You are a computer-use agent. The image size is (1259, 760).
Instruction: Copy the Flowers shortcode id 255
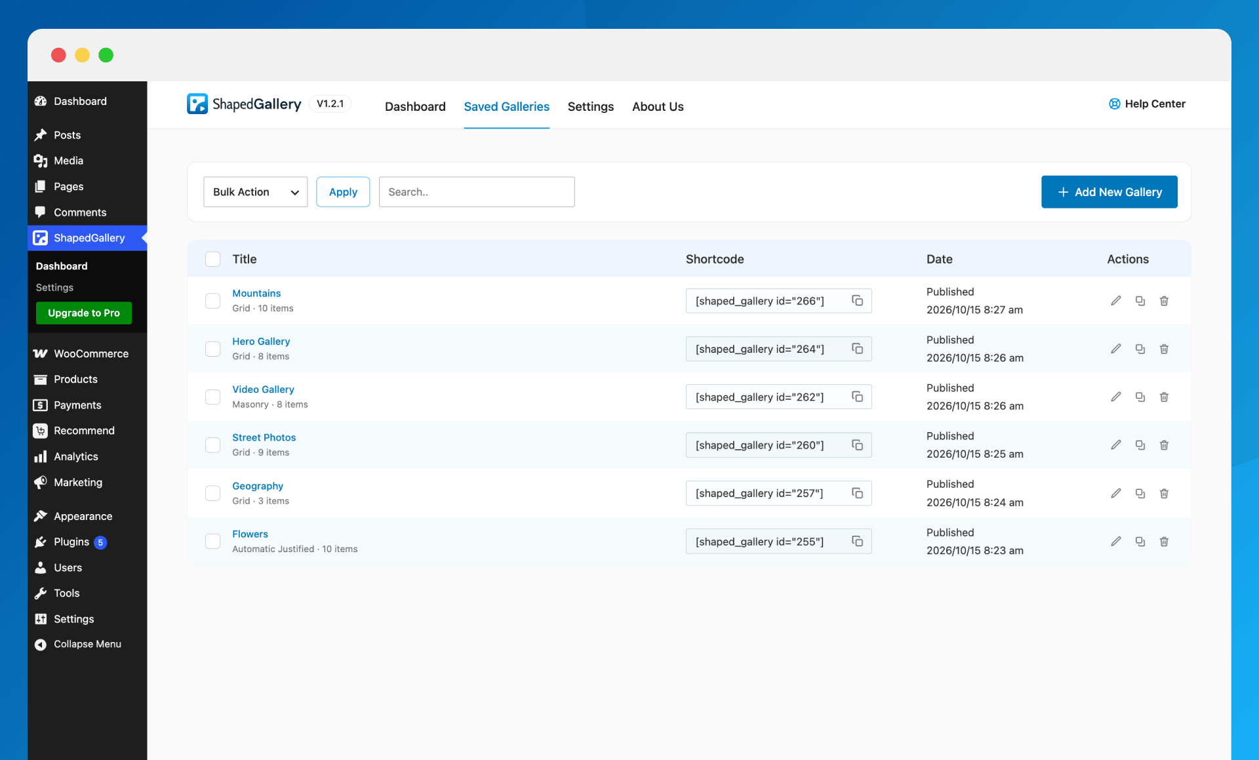tap(857, 541)
